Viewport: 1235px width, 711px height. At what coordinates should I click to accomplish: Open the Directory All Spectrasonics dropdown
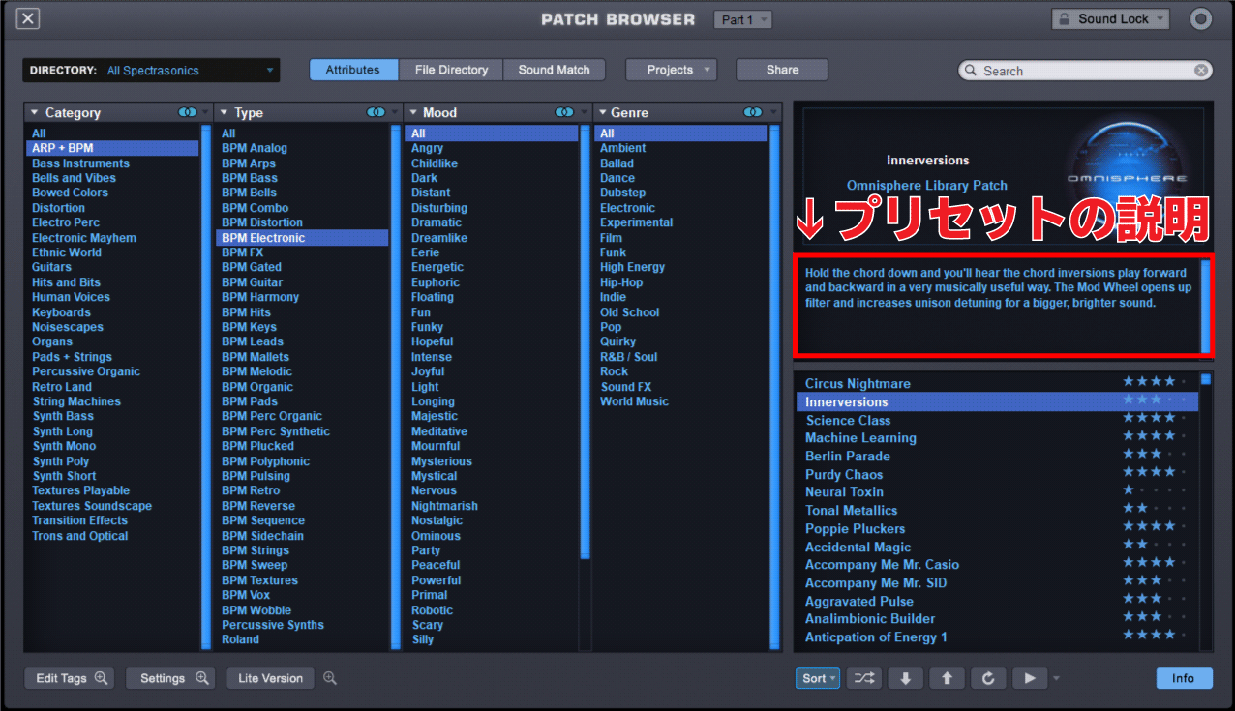(151, 71)
